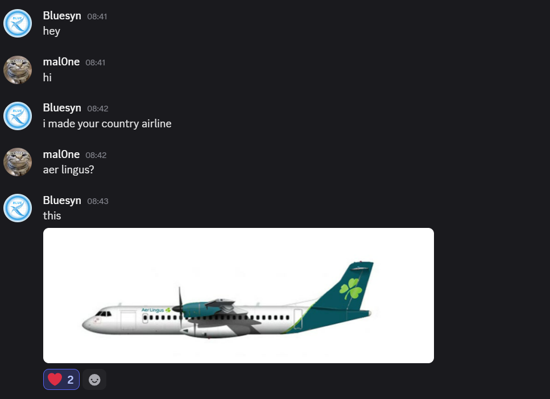Click the mal0ne username at 08:42
550x399 pixels.
[x=61, y=155]
